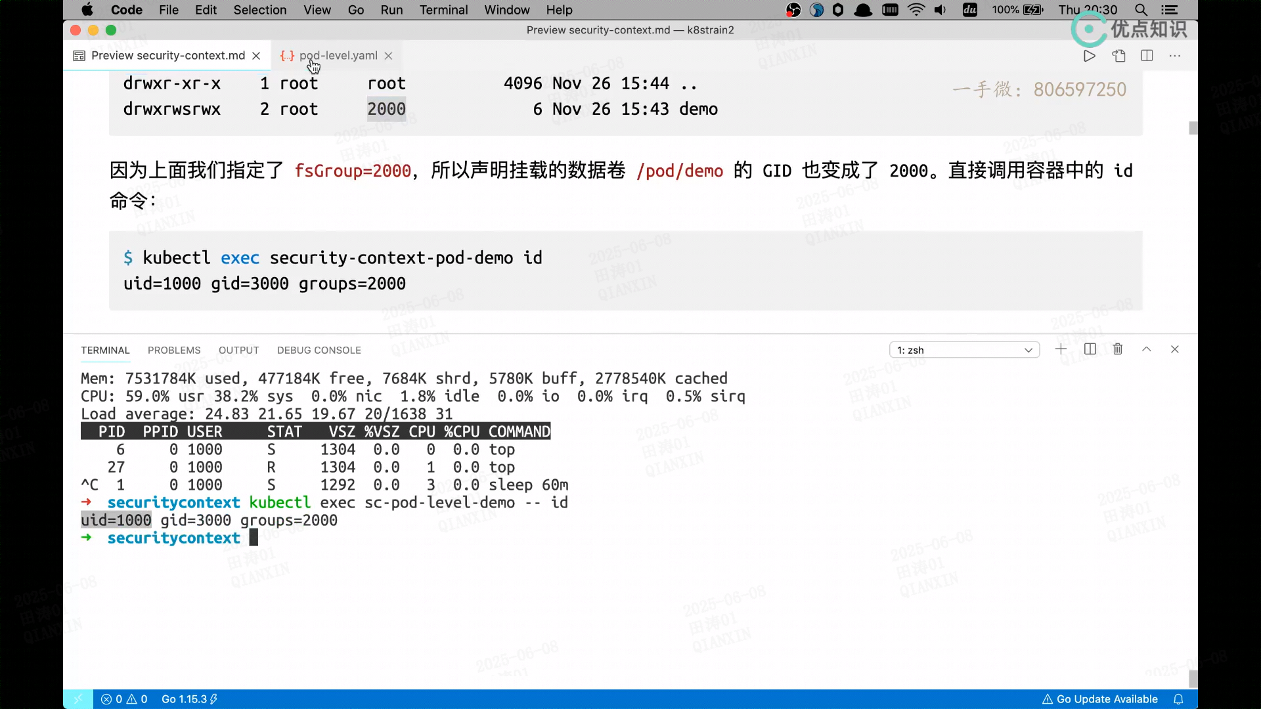The height and width of the screenshot is (709, 1261).
Task: Open the editor More Actions ellipsis
Action: click(x=1175, y=56)
